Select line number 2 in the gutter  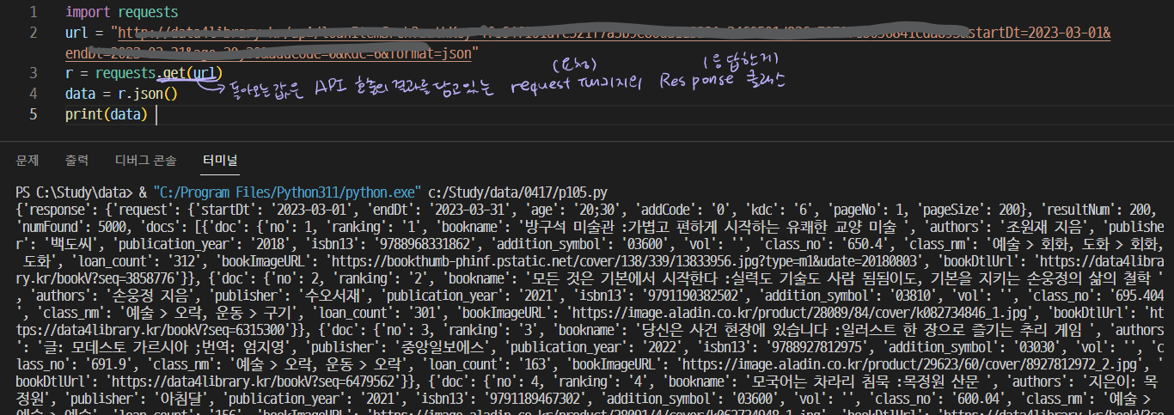[x=33, y=33]
